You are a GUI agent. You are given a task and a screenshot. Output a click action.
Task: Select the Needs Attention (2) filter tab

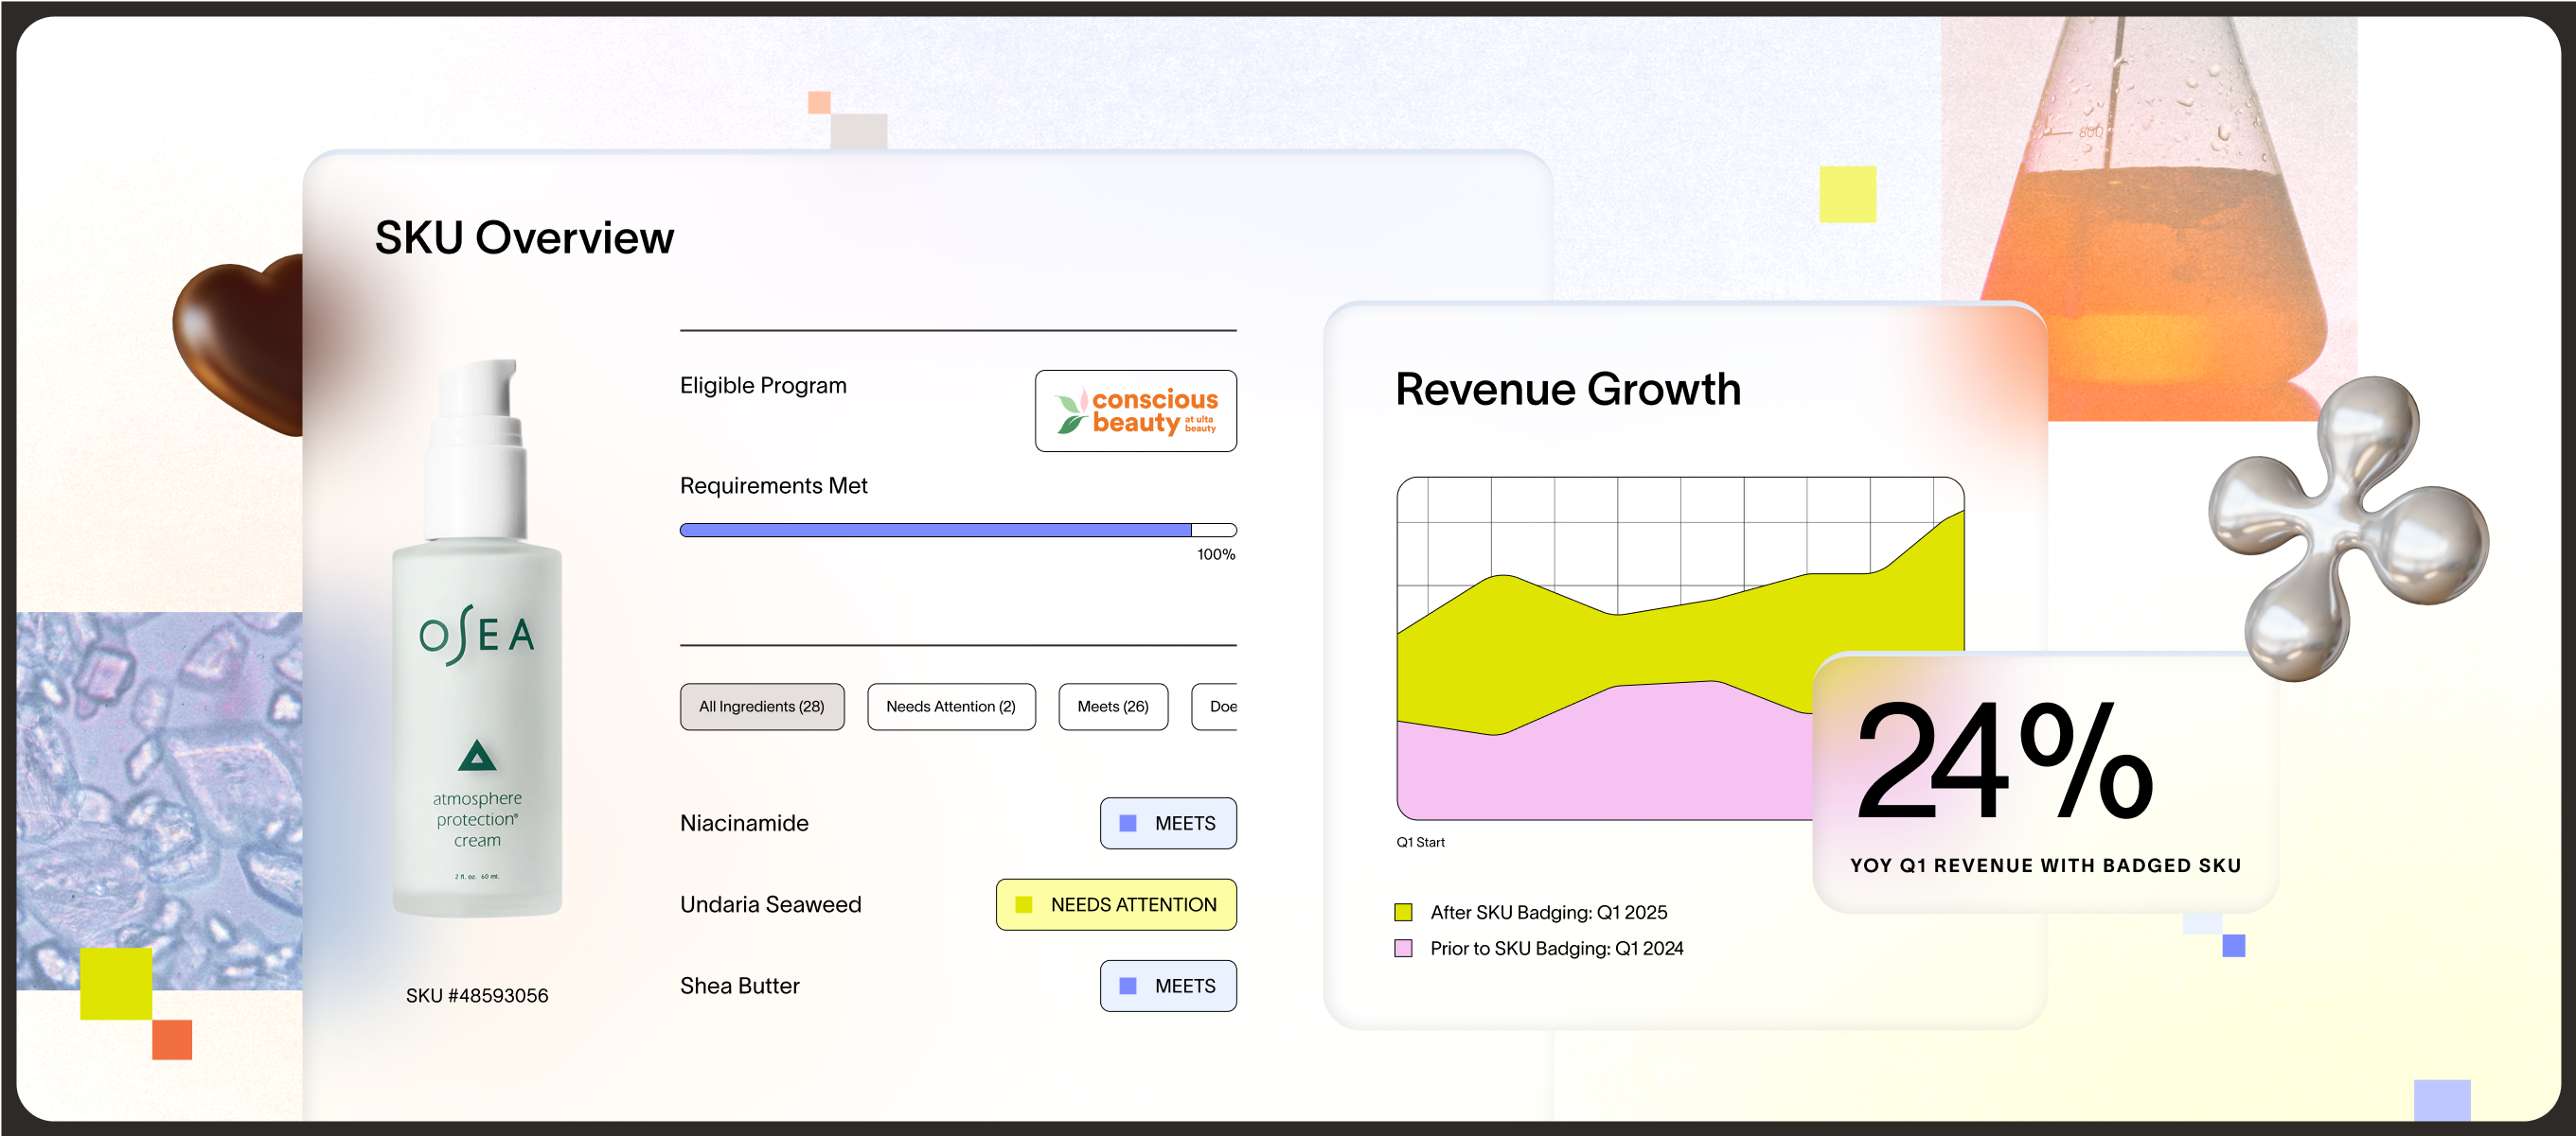pos(951,707)
